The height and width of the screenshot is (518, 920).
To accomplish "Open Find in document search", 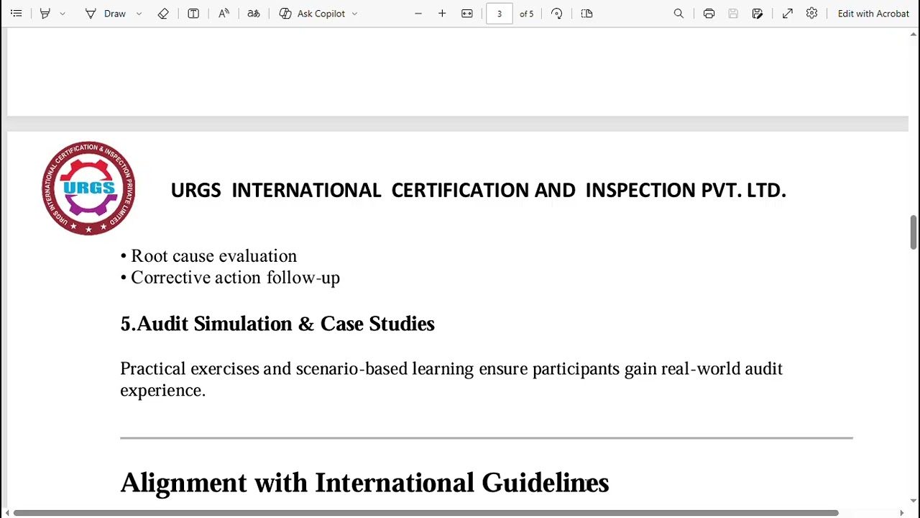I will (x=678, y=14).
